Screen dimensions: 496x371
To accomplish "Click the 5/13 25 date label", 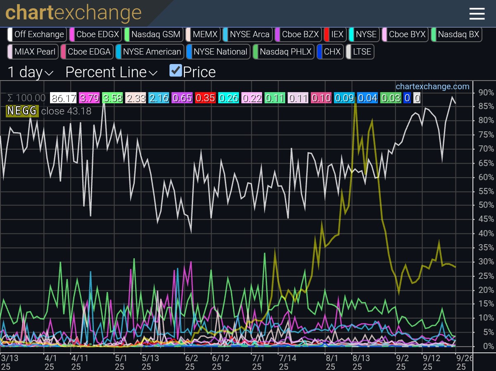I will tap(150, 361).
